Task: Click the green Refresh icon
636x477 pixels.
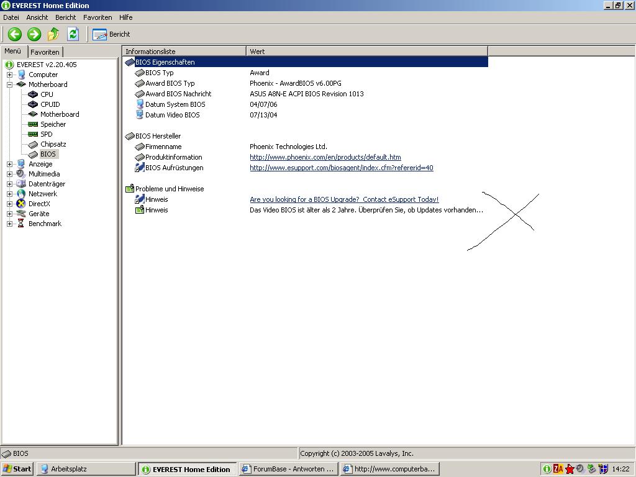Action: click(x=73, y=34)
